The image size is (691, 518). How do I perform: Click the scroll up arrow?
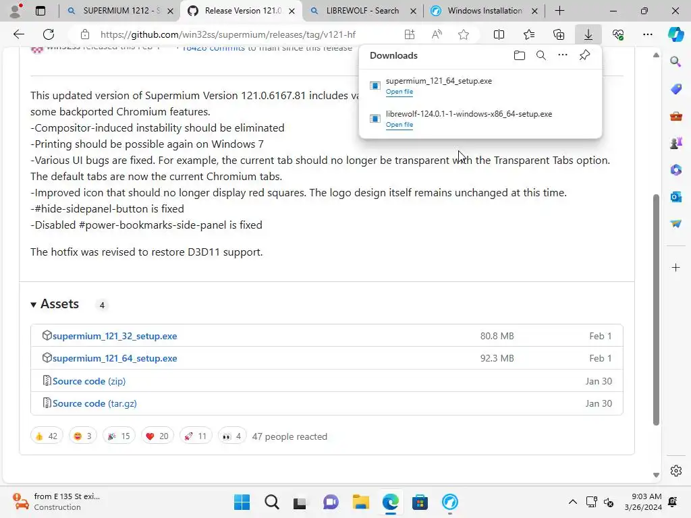click(x=656, y=55)
